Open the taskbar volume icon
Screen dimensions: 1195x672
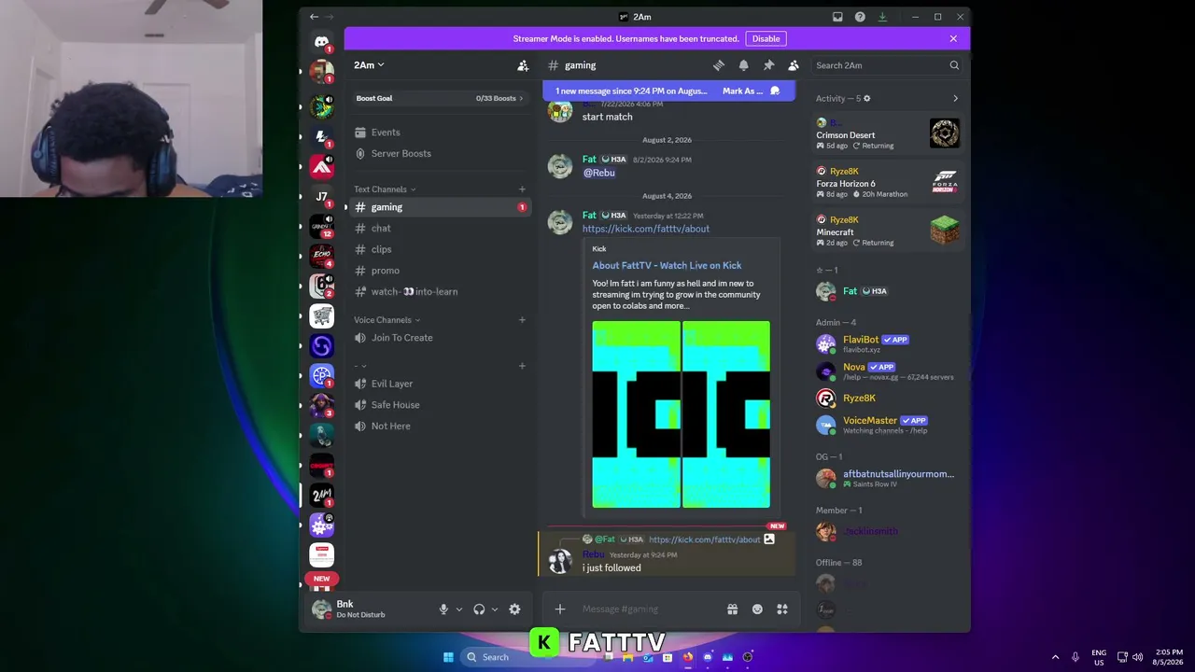click(x=1137, y=657)
